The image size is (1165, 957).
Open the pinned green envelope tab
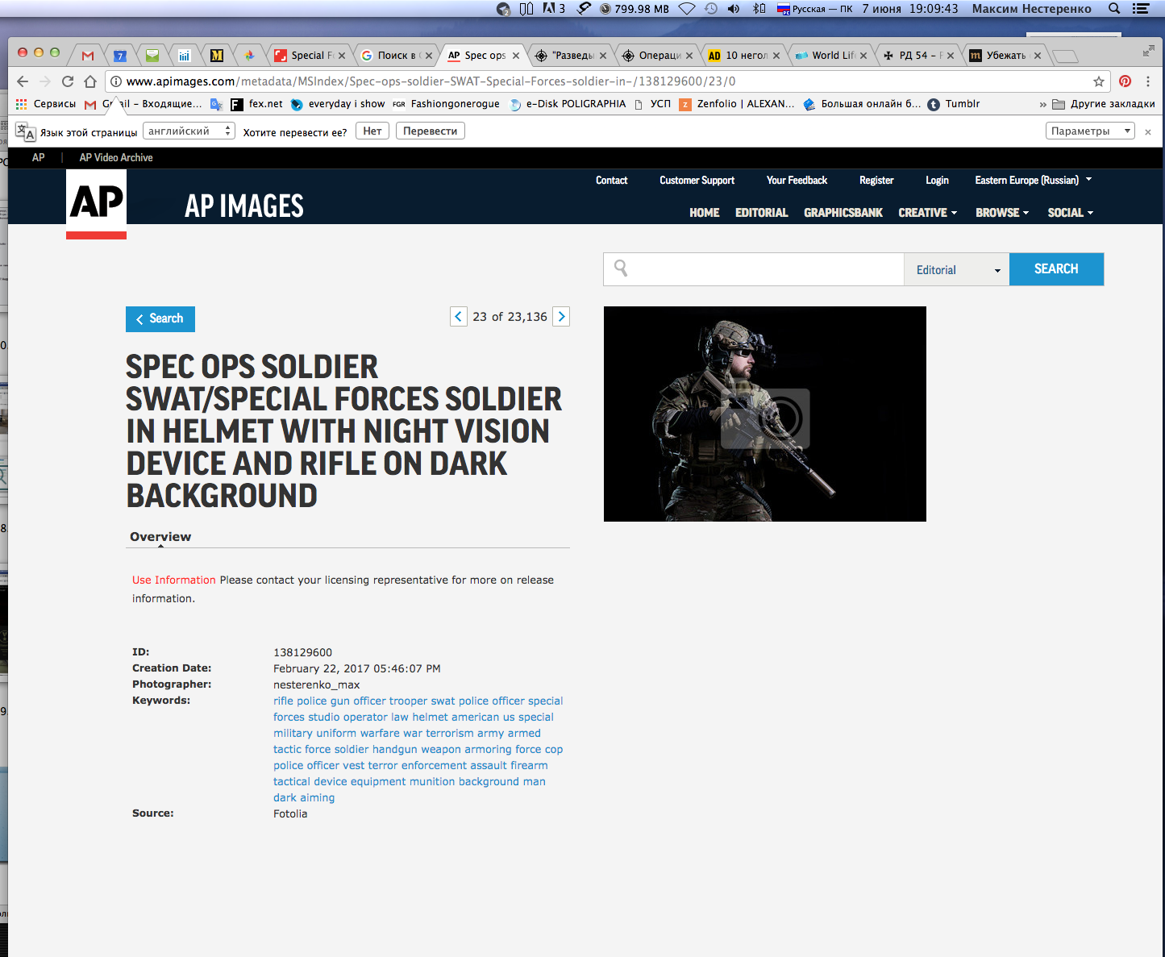152,56
